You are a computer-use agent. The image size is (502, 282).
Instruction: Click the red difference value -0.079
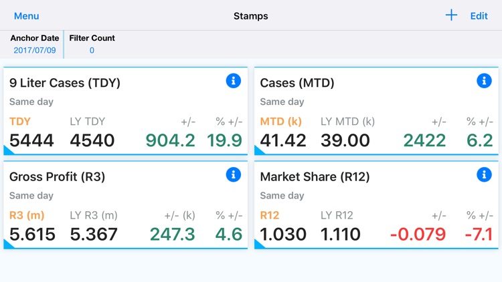(418, 235)
